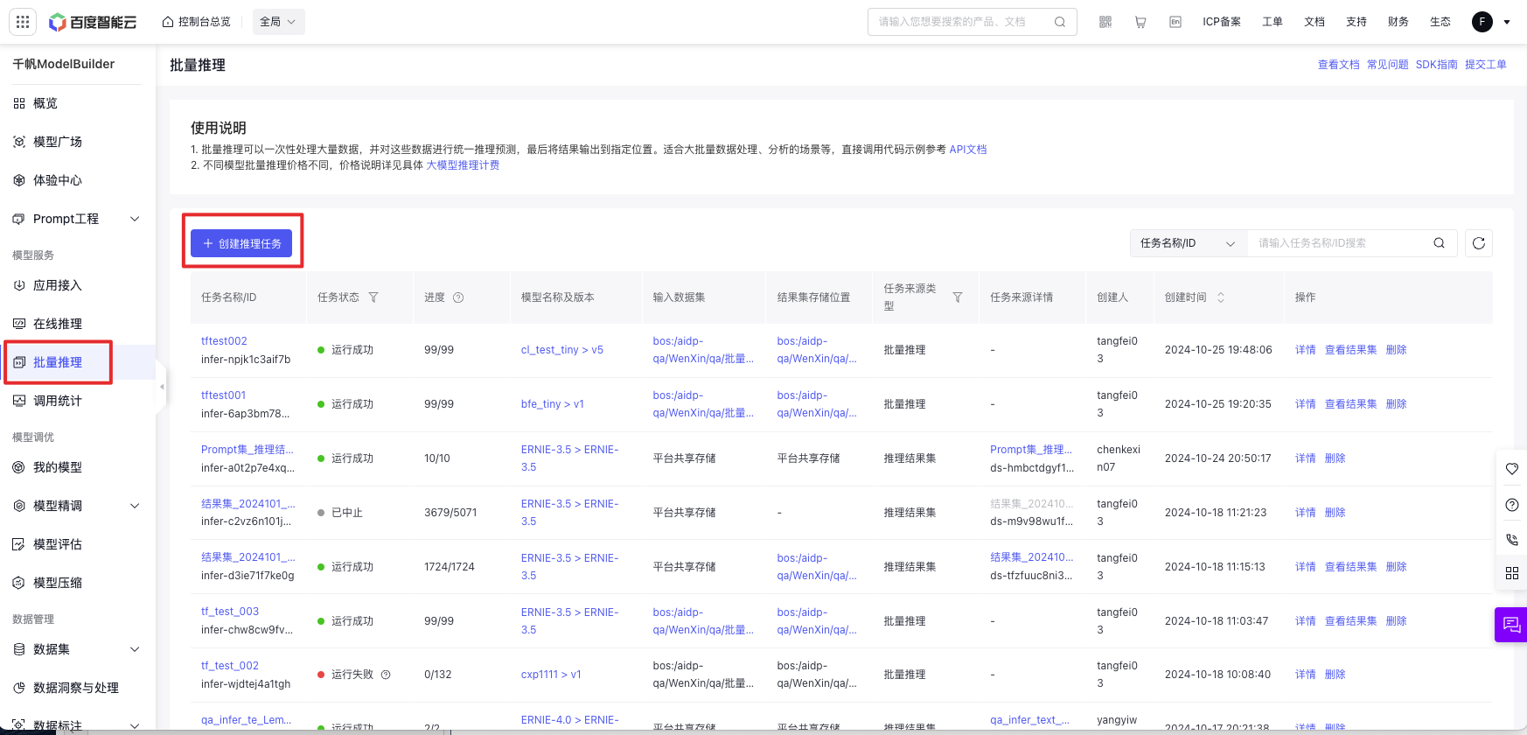Click the 模型评估 sidebar icon
The width and height of the screenshot is (1527, 735).
[x=19, y=544]
